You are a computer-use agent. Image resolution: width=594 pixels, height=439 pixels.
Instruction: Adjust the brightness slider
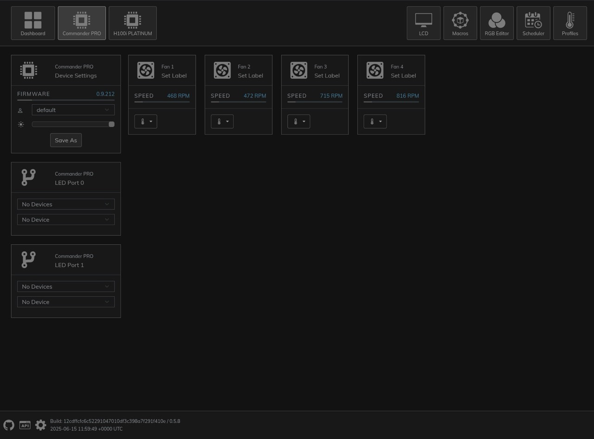[x=73, y=124]
